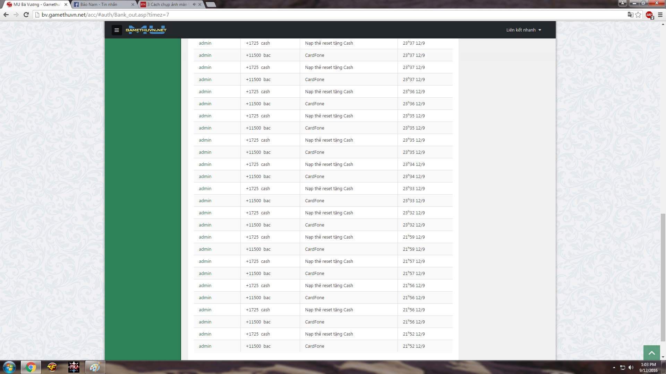Open Paint from the taskbar

coord(95,367)
